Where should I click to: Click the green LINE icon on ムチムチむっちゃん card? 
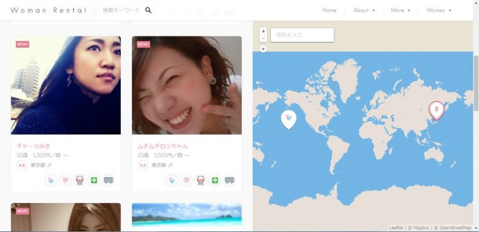215,180
